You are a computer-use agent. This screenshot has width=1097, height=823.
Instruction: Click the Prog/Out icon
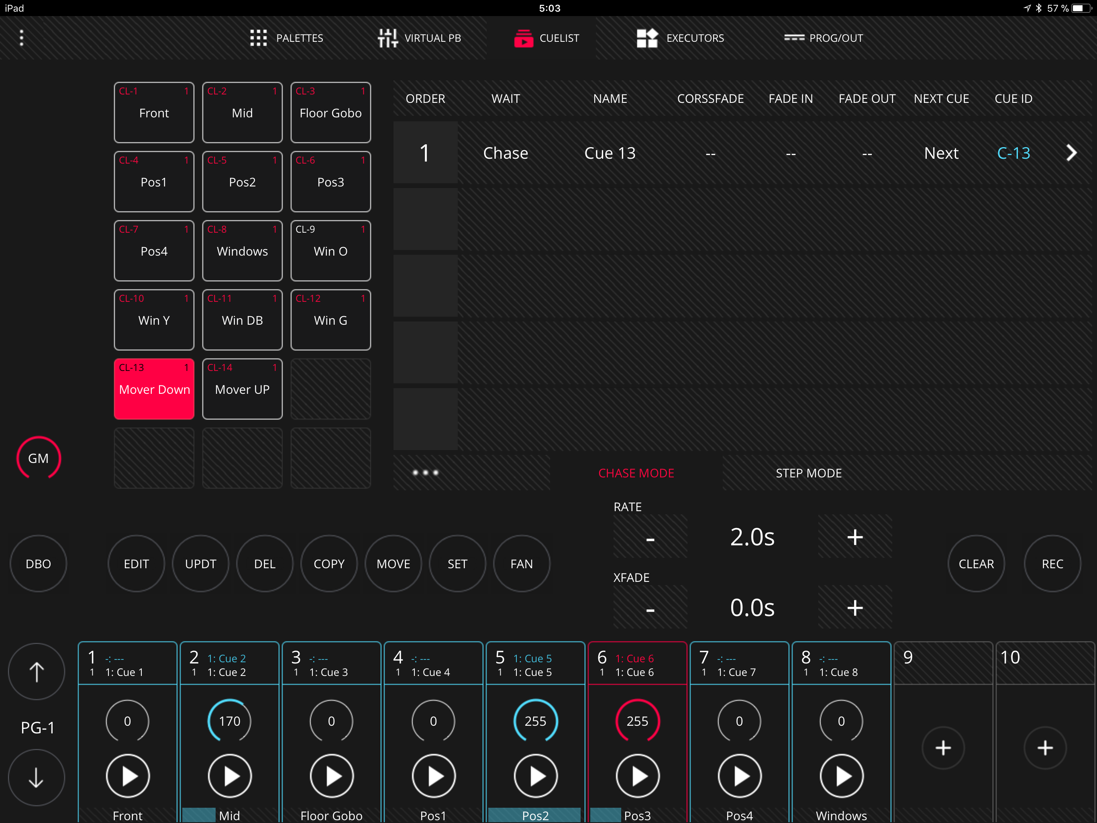[x=794, y=38]
